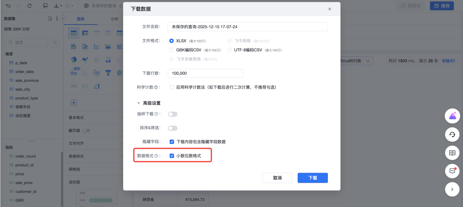Switch to the 图表 tab
This screenshot has height=207, width=463.
point(81,19)
